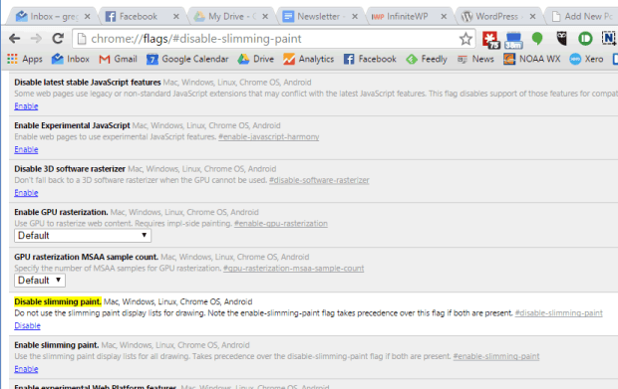
Task: Click highlighted 'Disable slimming paint.' title
Action: (x=58, y=301)
